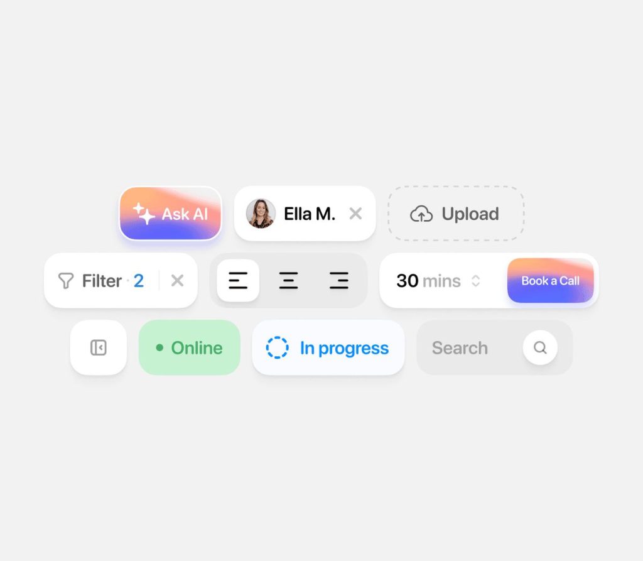Remove the Ella M. chip with its X

(355, 214)
